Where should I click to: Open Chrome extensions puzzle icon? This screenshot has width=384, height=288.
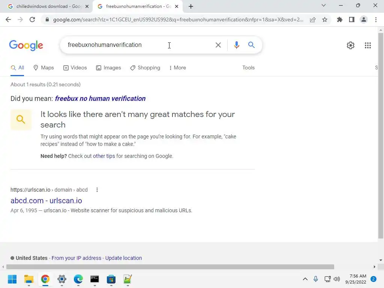339,19
